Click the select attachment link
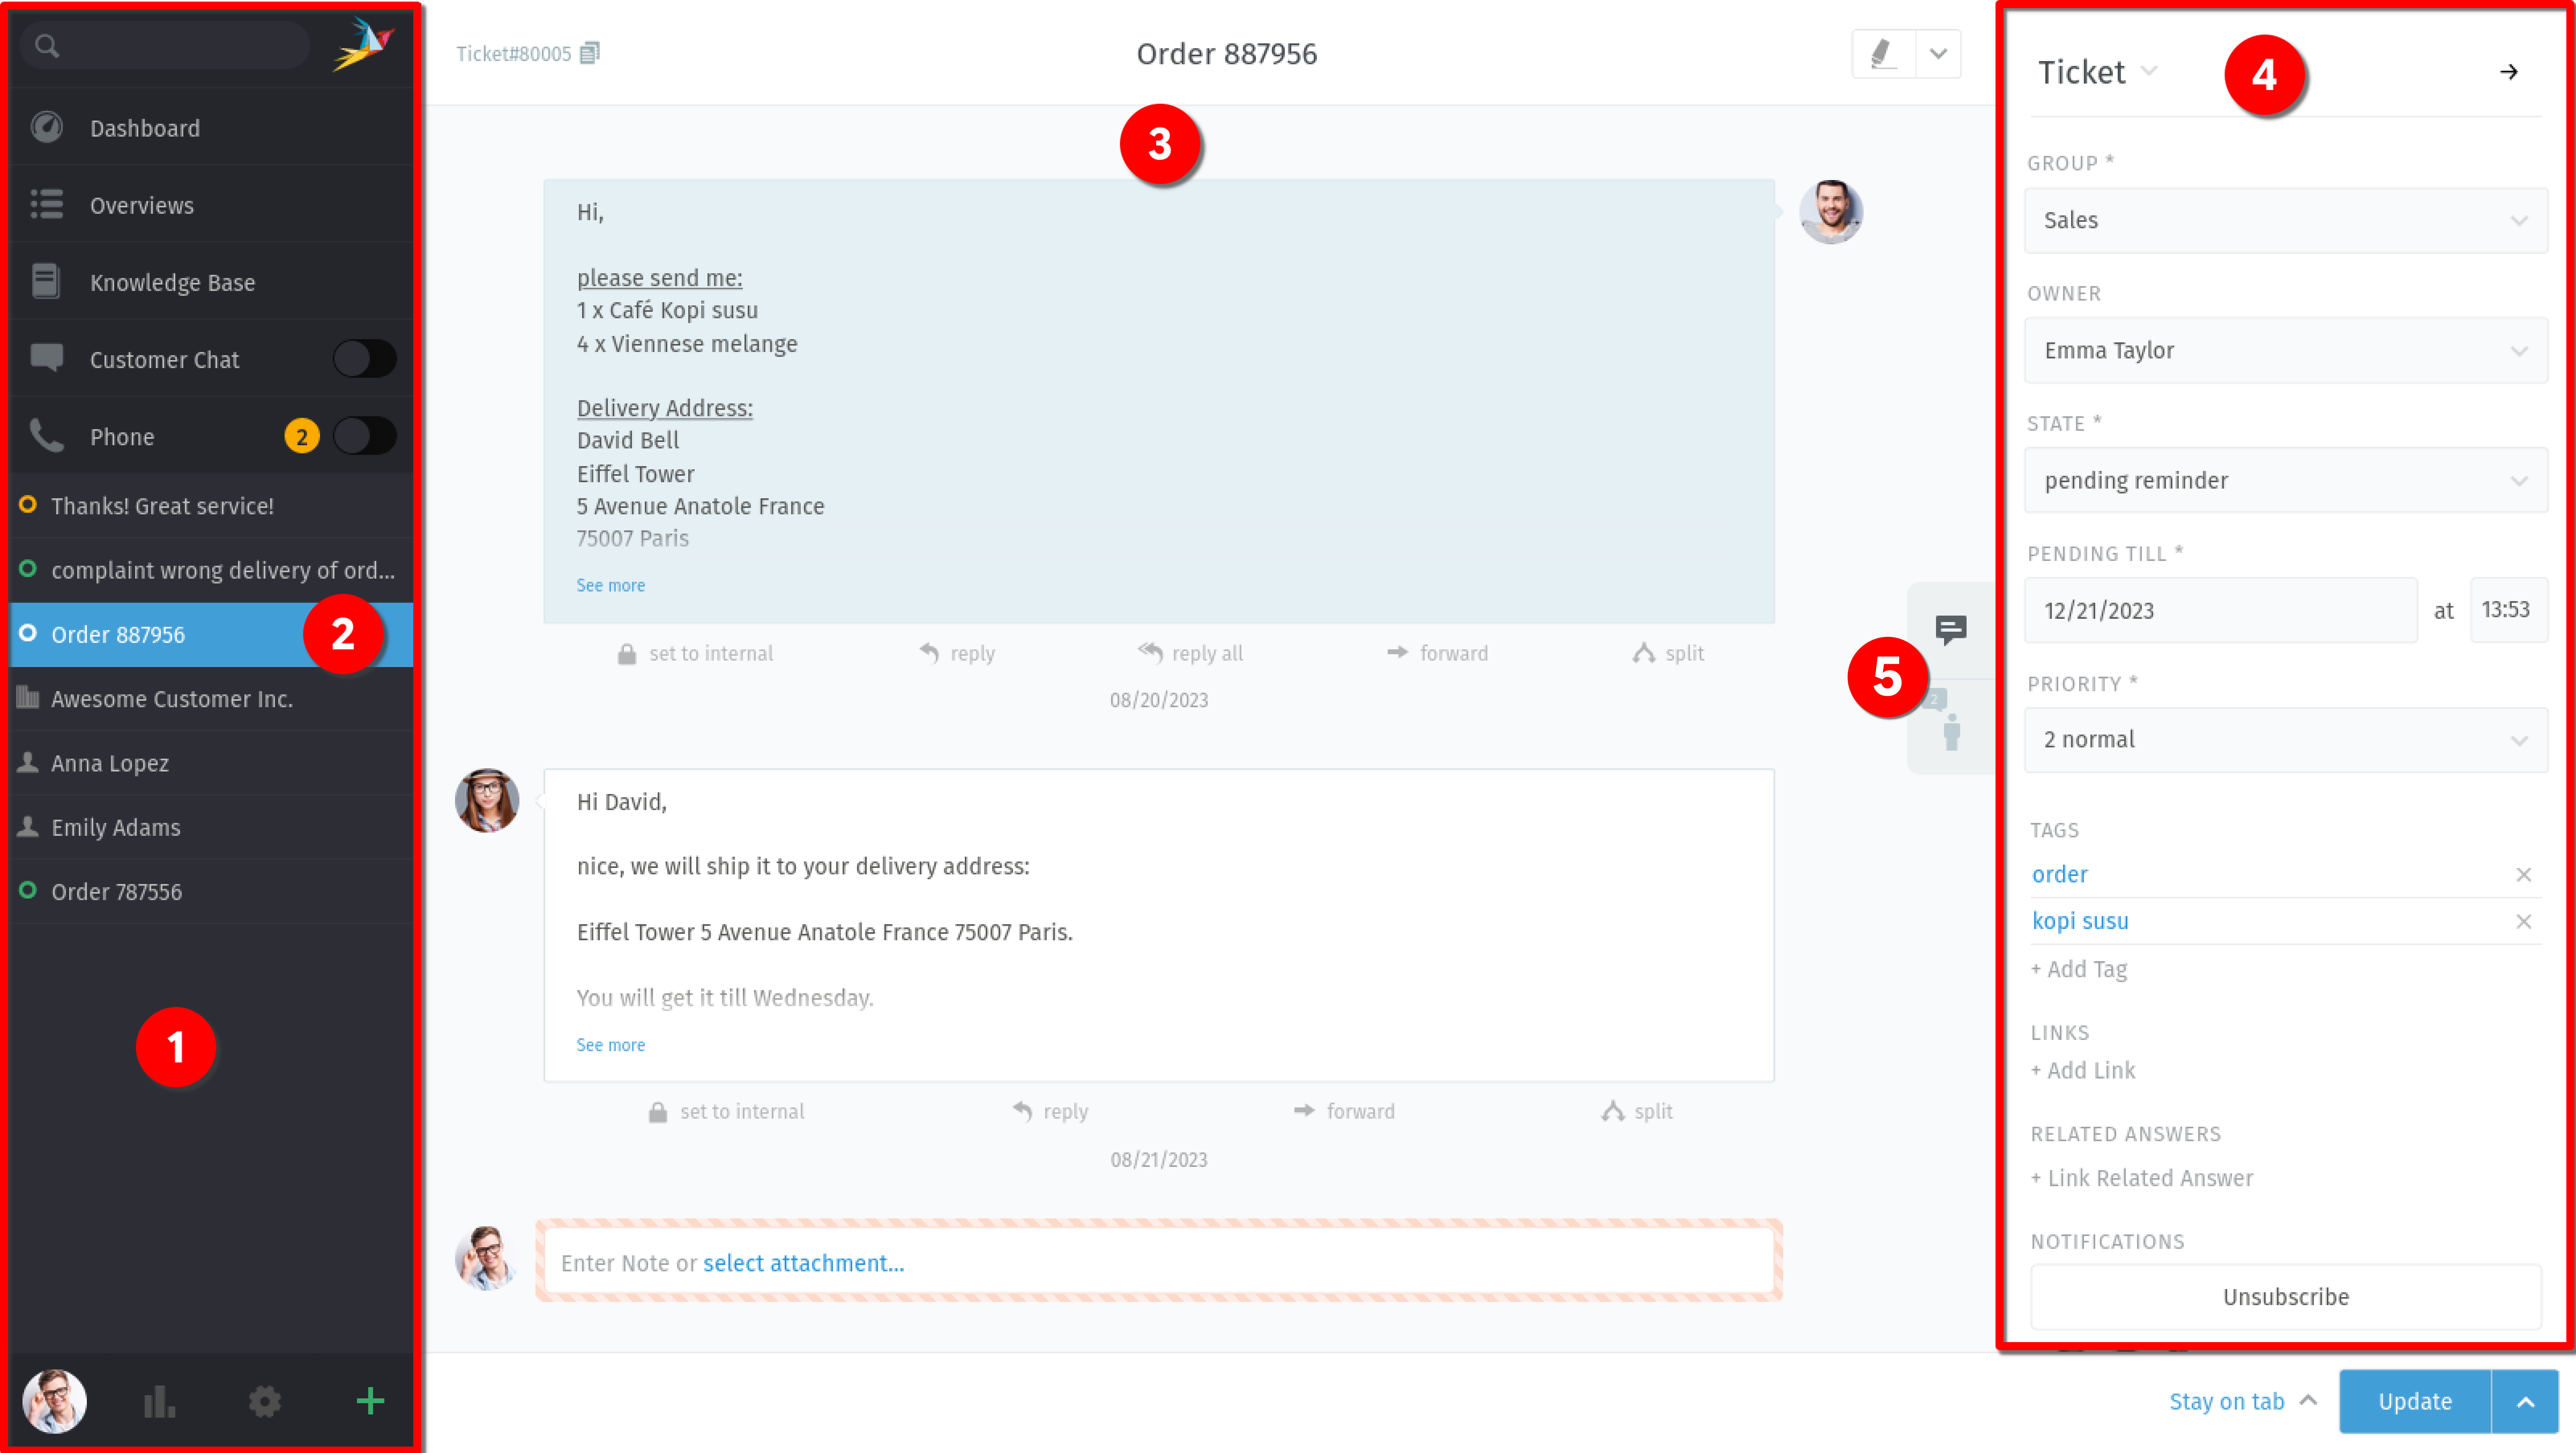 coord(804,1263)
